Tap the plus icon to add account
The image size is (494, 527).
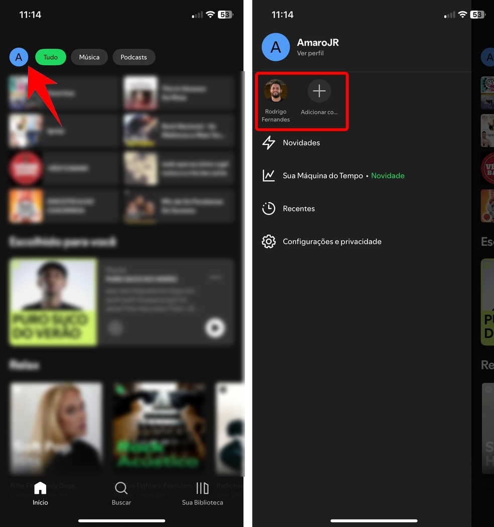pos(319,91)
